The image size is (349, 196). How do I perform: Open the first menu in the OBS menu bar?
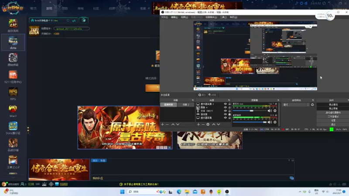point(164,17)
